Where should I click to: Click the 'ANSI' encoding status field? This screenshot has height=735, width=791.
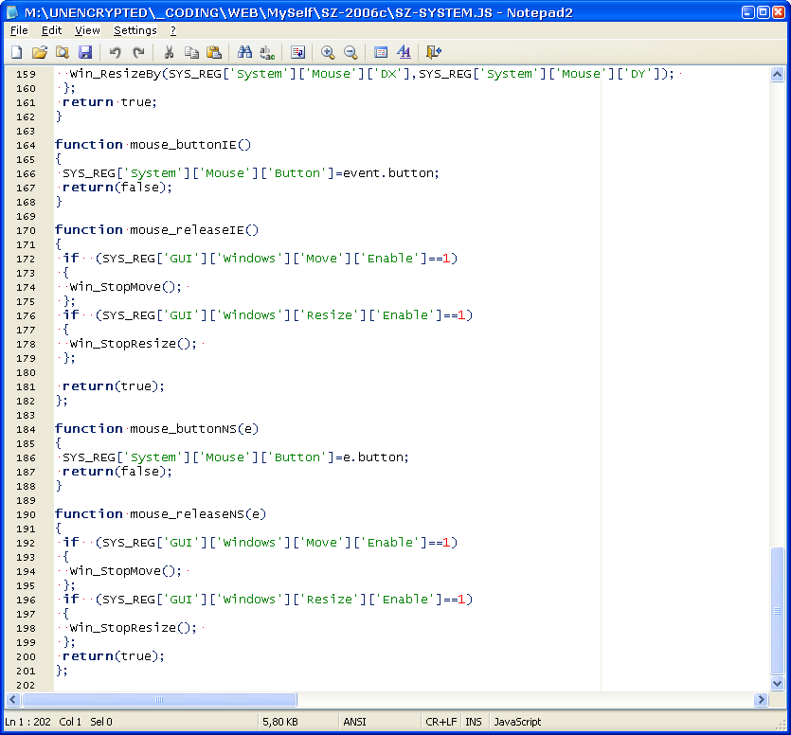(354, 722)
